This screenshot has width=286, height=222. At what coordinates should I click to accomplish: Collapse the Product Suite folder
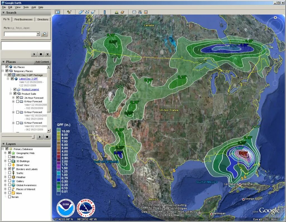point(11,94)
